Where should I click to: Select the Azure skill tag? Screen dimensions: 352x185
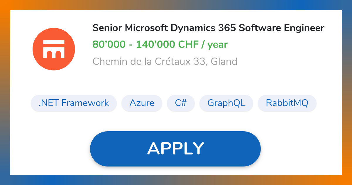pos(142,103)
